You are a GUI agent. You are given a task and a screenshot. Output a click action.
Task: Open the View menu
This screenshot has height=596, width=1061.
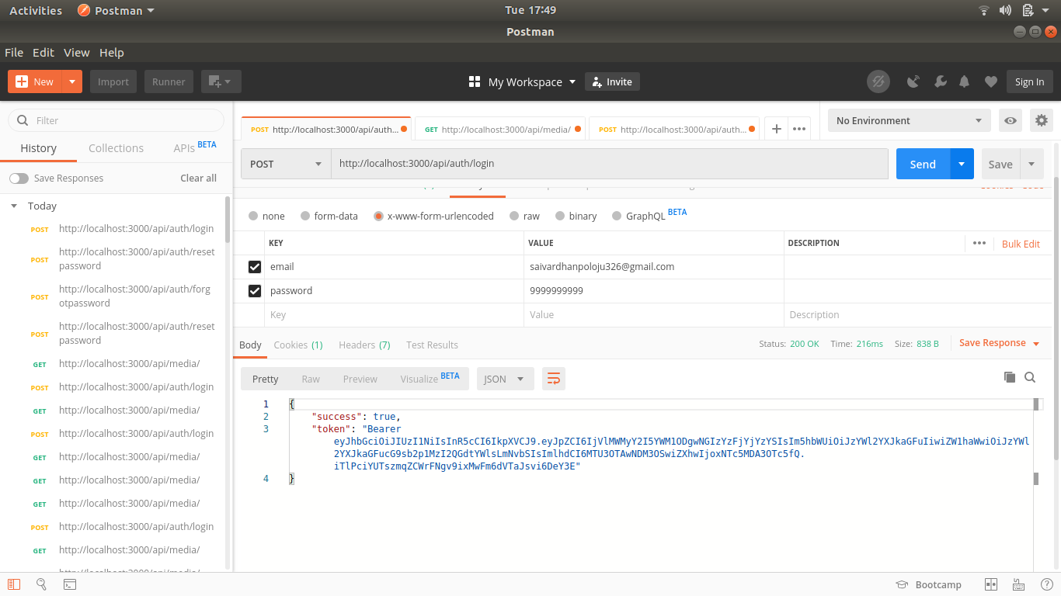(x=76, y=52)
